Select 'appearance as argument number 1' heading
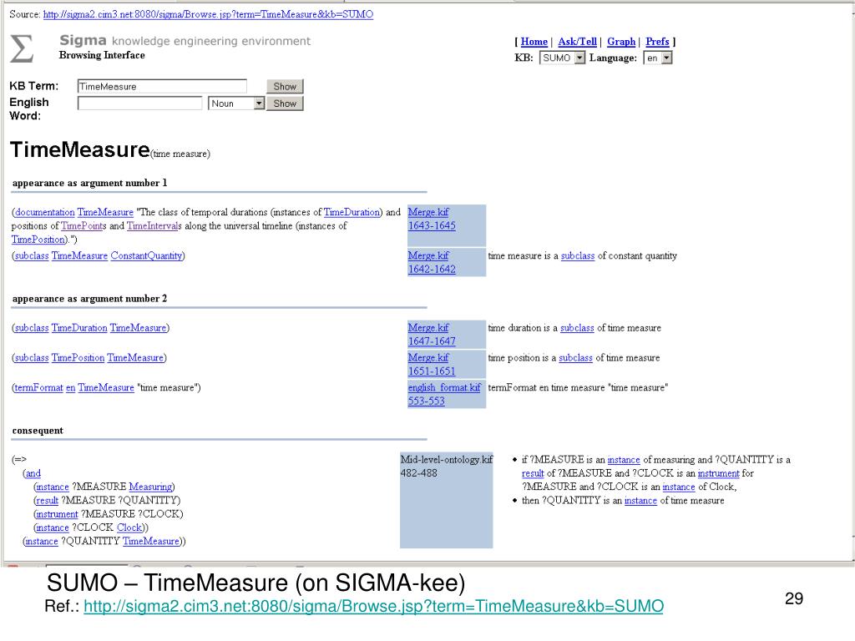This screenshot has height=641, width=855. [89, 183]
